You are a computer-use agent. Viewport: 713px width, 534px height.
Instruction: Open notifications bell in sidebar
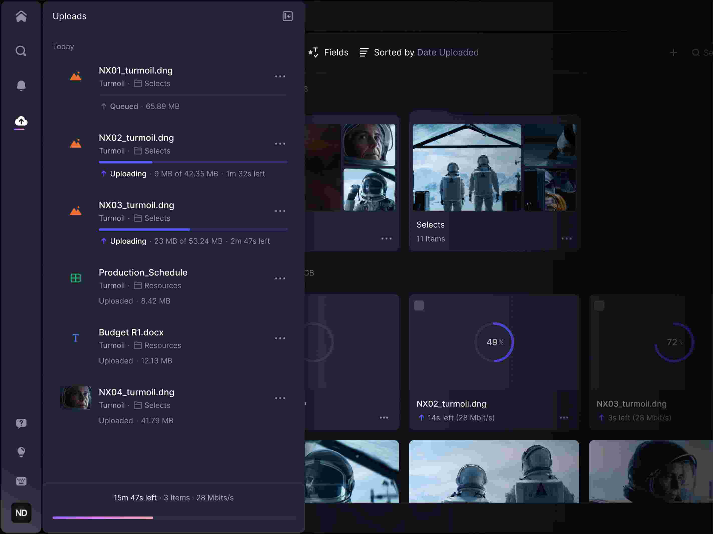point(21,85)
